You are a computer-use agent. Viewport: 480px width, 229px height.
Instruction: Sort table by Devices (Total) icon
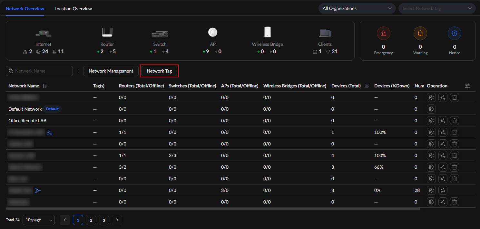[x=367, y=86]
